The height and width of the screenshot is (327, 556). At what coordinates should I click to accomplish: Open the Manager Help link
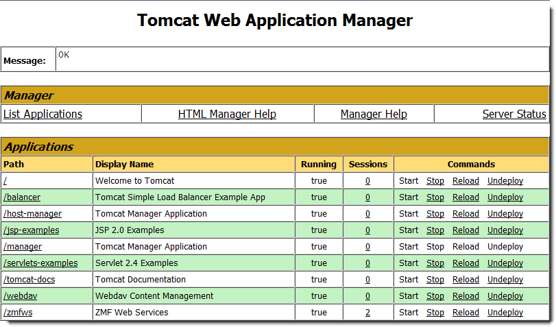[x=374, y=114]
